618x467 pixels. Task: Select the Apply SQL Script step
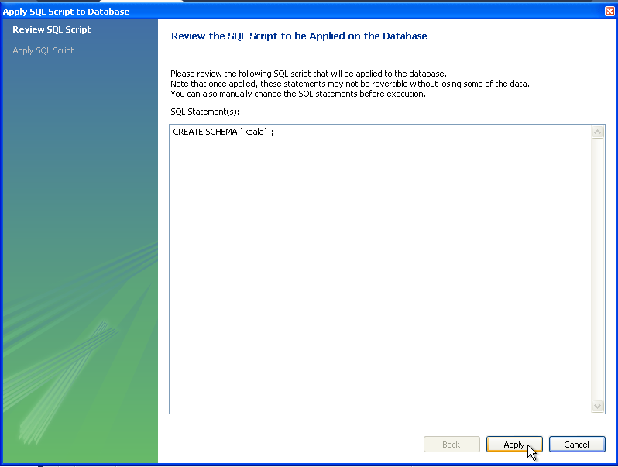pos(43,50)
